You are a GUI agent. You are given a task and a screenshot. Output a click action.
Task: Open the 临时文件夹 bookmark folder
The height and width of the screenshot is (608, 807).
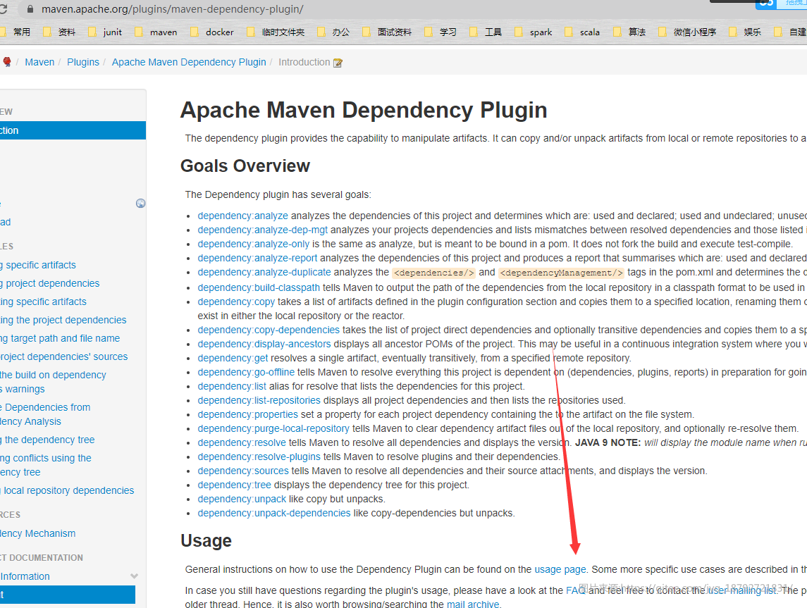276,32
